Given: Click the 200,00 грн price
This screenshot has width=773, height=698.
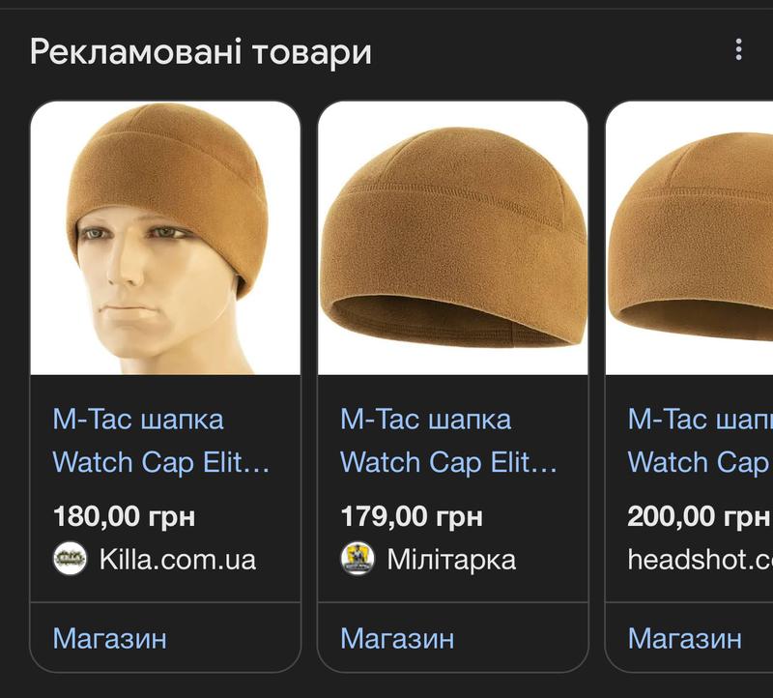Looking at the screenshot, I should click(699, 516).
